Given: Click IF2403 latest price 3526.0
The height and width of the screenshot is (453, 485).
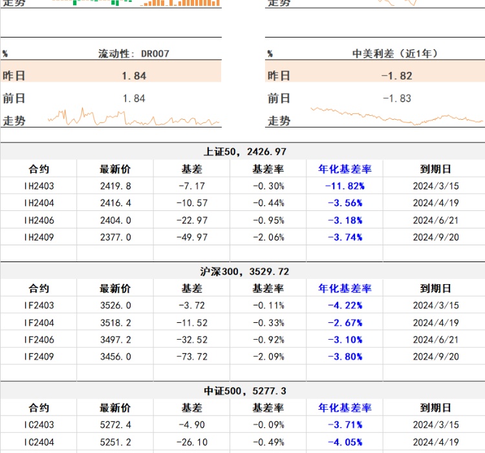Looking at the screenshot, I should (115, 305).
